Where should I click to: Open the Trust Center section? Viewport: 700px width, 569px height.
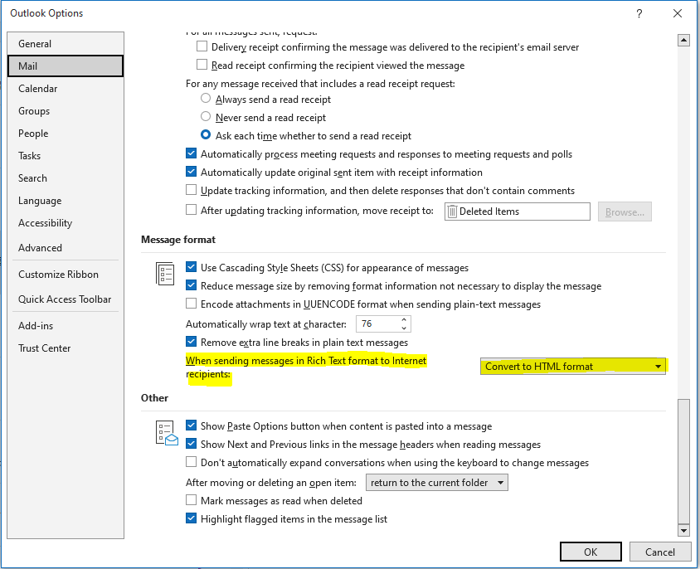pos(45,348)
